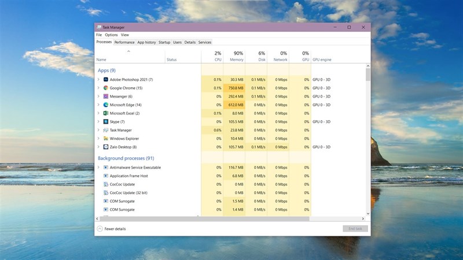Click the Adobe Photoshop 2021 icon
Viewport: 463px width, 260px height.
click(x=106, y=79)
